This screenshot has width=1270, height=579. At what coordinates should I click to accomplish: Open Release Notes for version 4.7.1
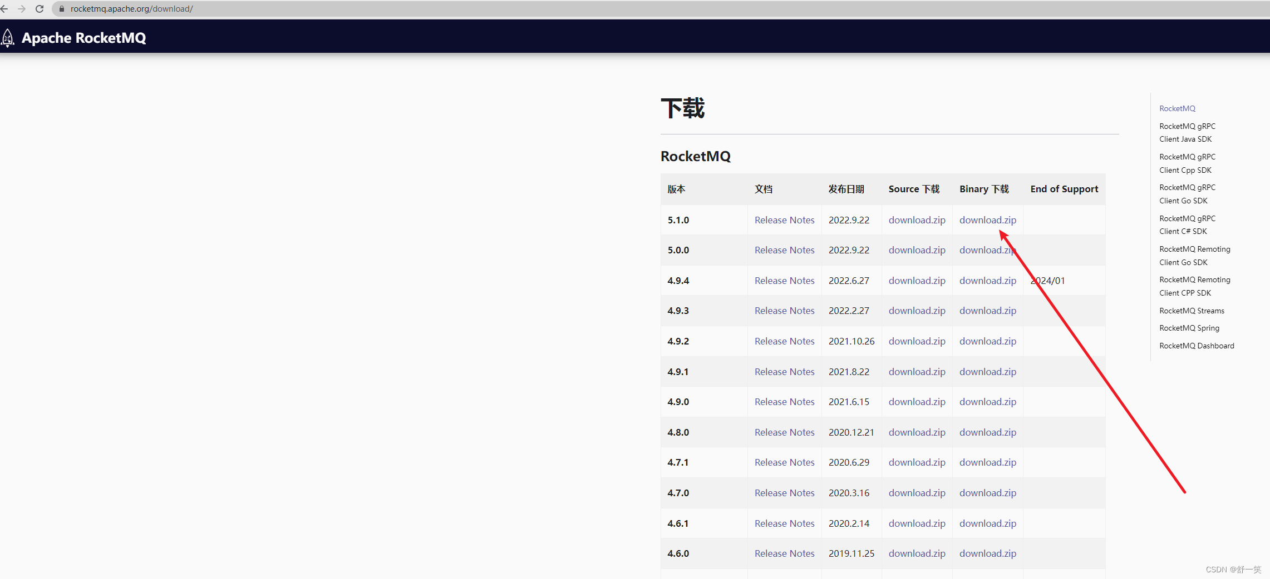(x=784, y=462)
